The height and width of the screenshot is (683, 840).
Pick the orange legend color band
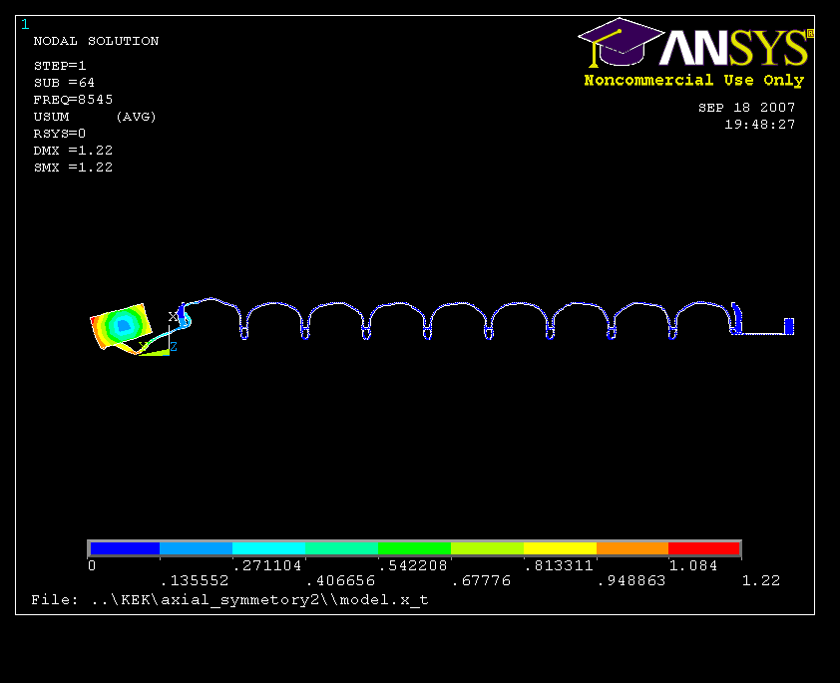[632, 548]
